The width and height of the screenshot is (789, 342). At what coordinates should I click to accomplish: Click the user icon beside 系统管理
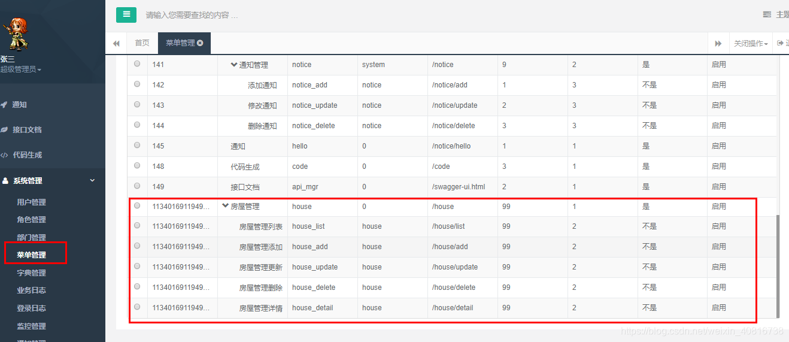click(x=5, y=180)
